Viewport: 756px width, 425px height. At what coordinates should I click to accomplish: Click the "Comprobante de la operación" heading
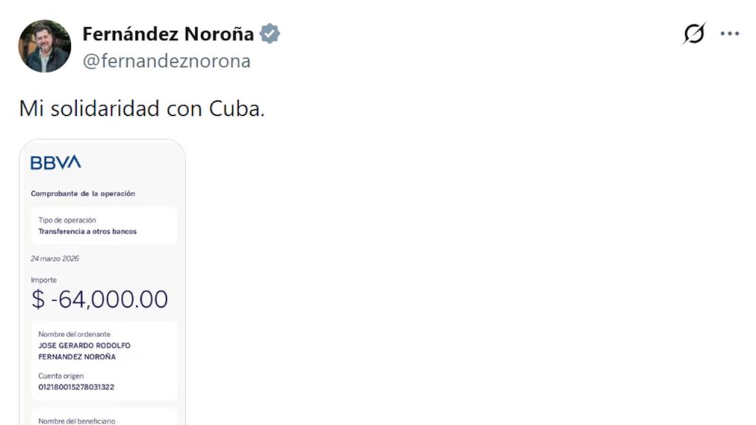(83, 193)
